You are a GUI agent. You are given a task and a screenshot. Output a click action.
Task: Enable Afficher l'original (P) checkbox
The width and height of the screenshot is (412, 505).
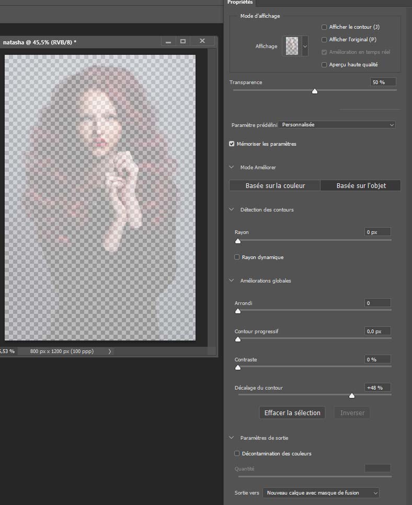point(324,40)
